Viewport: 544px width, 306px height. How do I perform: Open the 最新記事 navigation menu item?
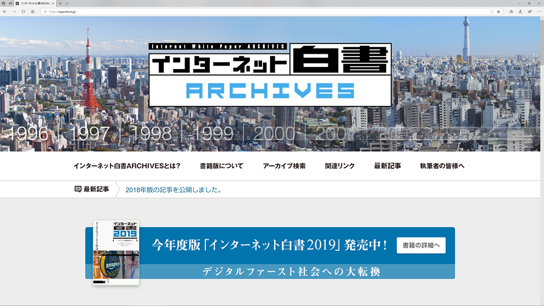[x=387, y=166]
